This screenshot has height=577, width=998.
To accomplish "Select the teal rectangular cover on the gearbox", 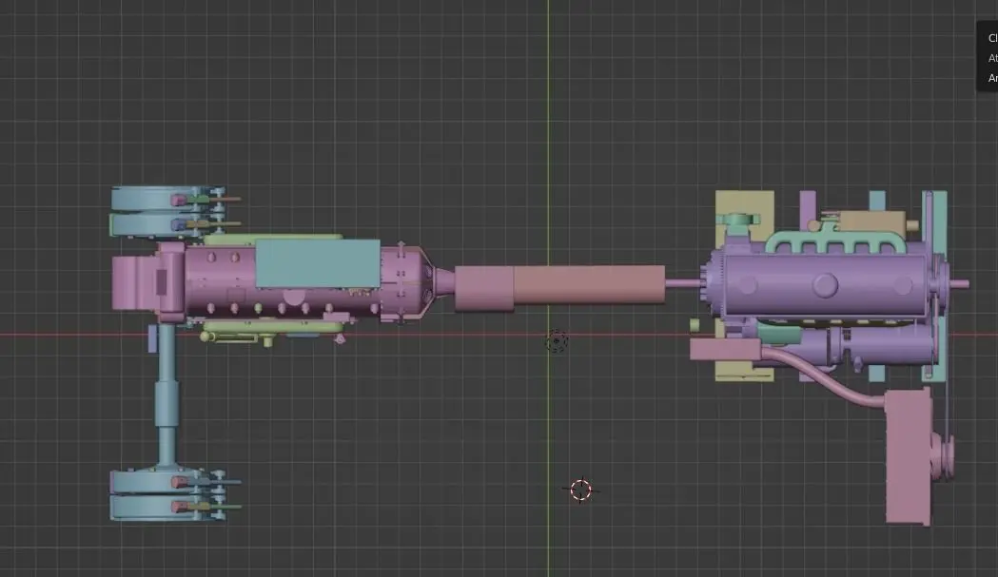I will coord(318,263).
